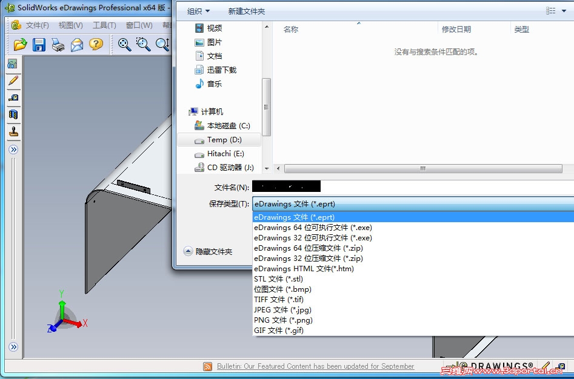Expand upper sidebar double-chevron button
The width and height of the screenshot is (574, 379).
(13, 150)
